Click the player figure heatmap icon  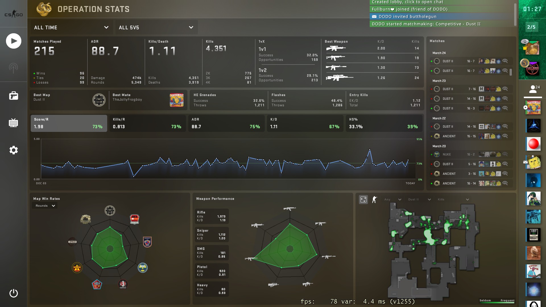(x=375, y=200)
